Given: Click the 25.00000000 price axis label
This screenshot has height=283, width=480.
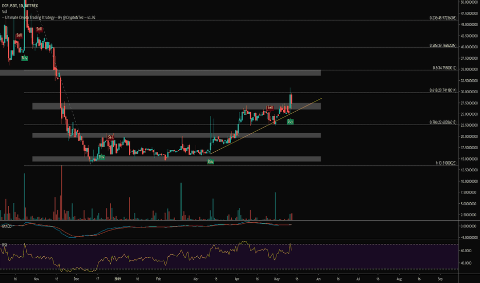Looking at the screenshot, I should (469, 114).
